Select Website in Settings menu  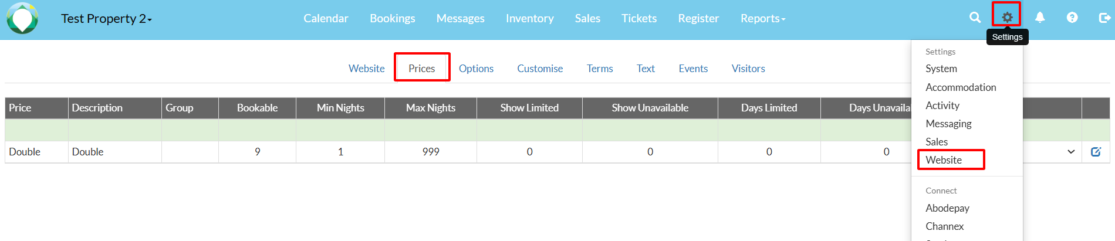(x=944, y=160)
